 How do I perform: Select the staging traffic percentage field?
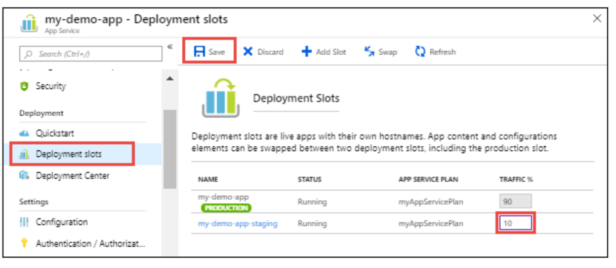[x=516, y=224]
